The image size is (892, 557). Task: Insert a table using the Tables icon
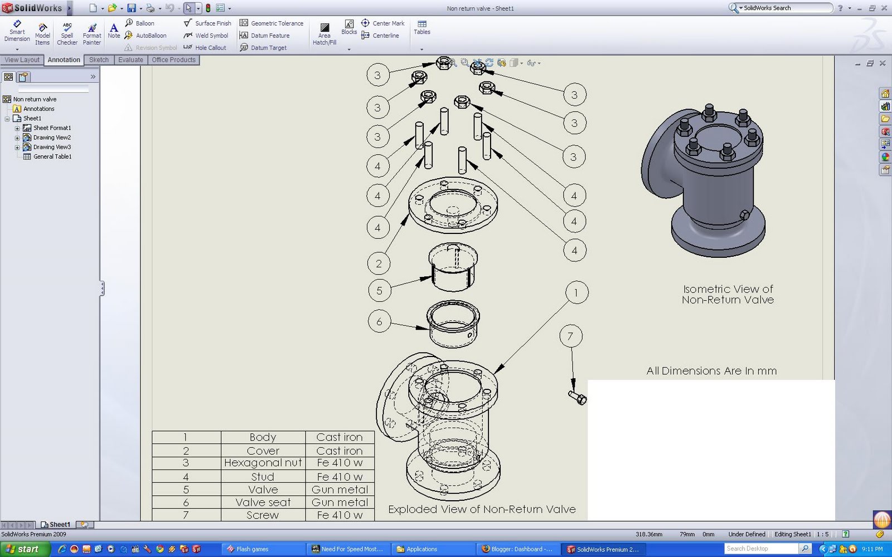(x=421, y=29)
